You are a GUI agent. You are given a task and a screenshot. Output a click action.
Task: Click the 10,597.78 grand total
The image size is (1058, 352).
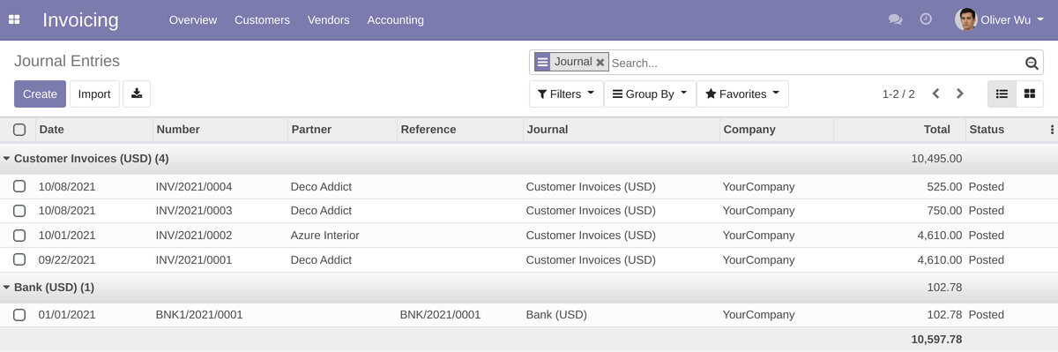click(936, 340)
